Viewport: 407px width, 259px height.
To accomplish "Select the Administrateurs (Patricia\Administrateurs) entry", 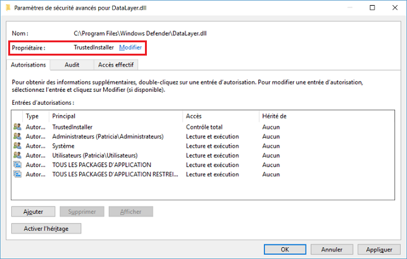I will [108, 136].
